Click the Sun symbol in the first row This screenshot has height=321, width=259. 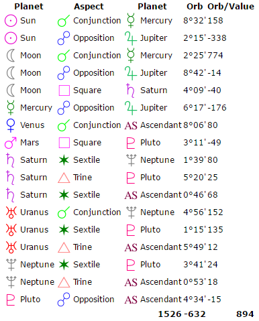tap(11, 21)
